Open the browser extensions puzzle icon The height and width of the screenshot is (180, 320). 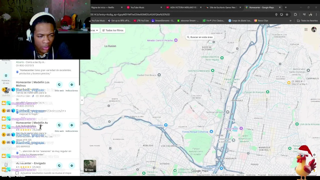[295, 14]
